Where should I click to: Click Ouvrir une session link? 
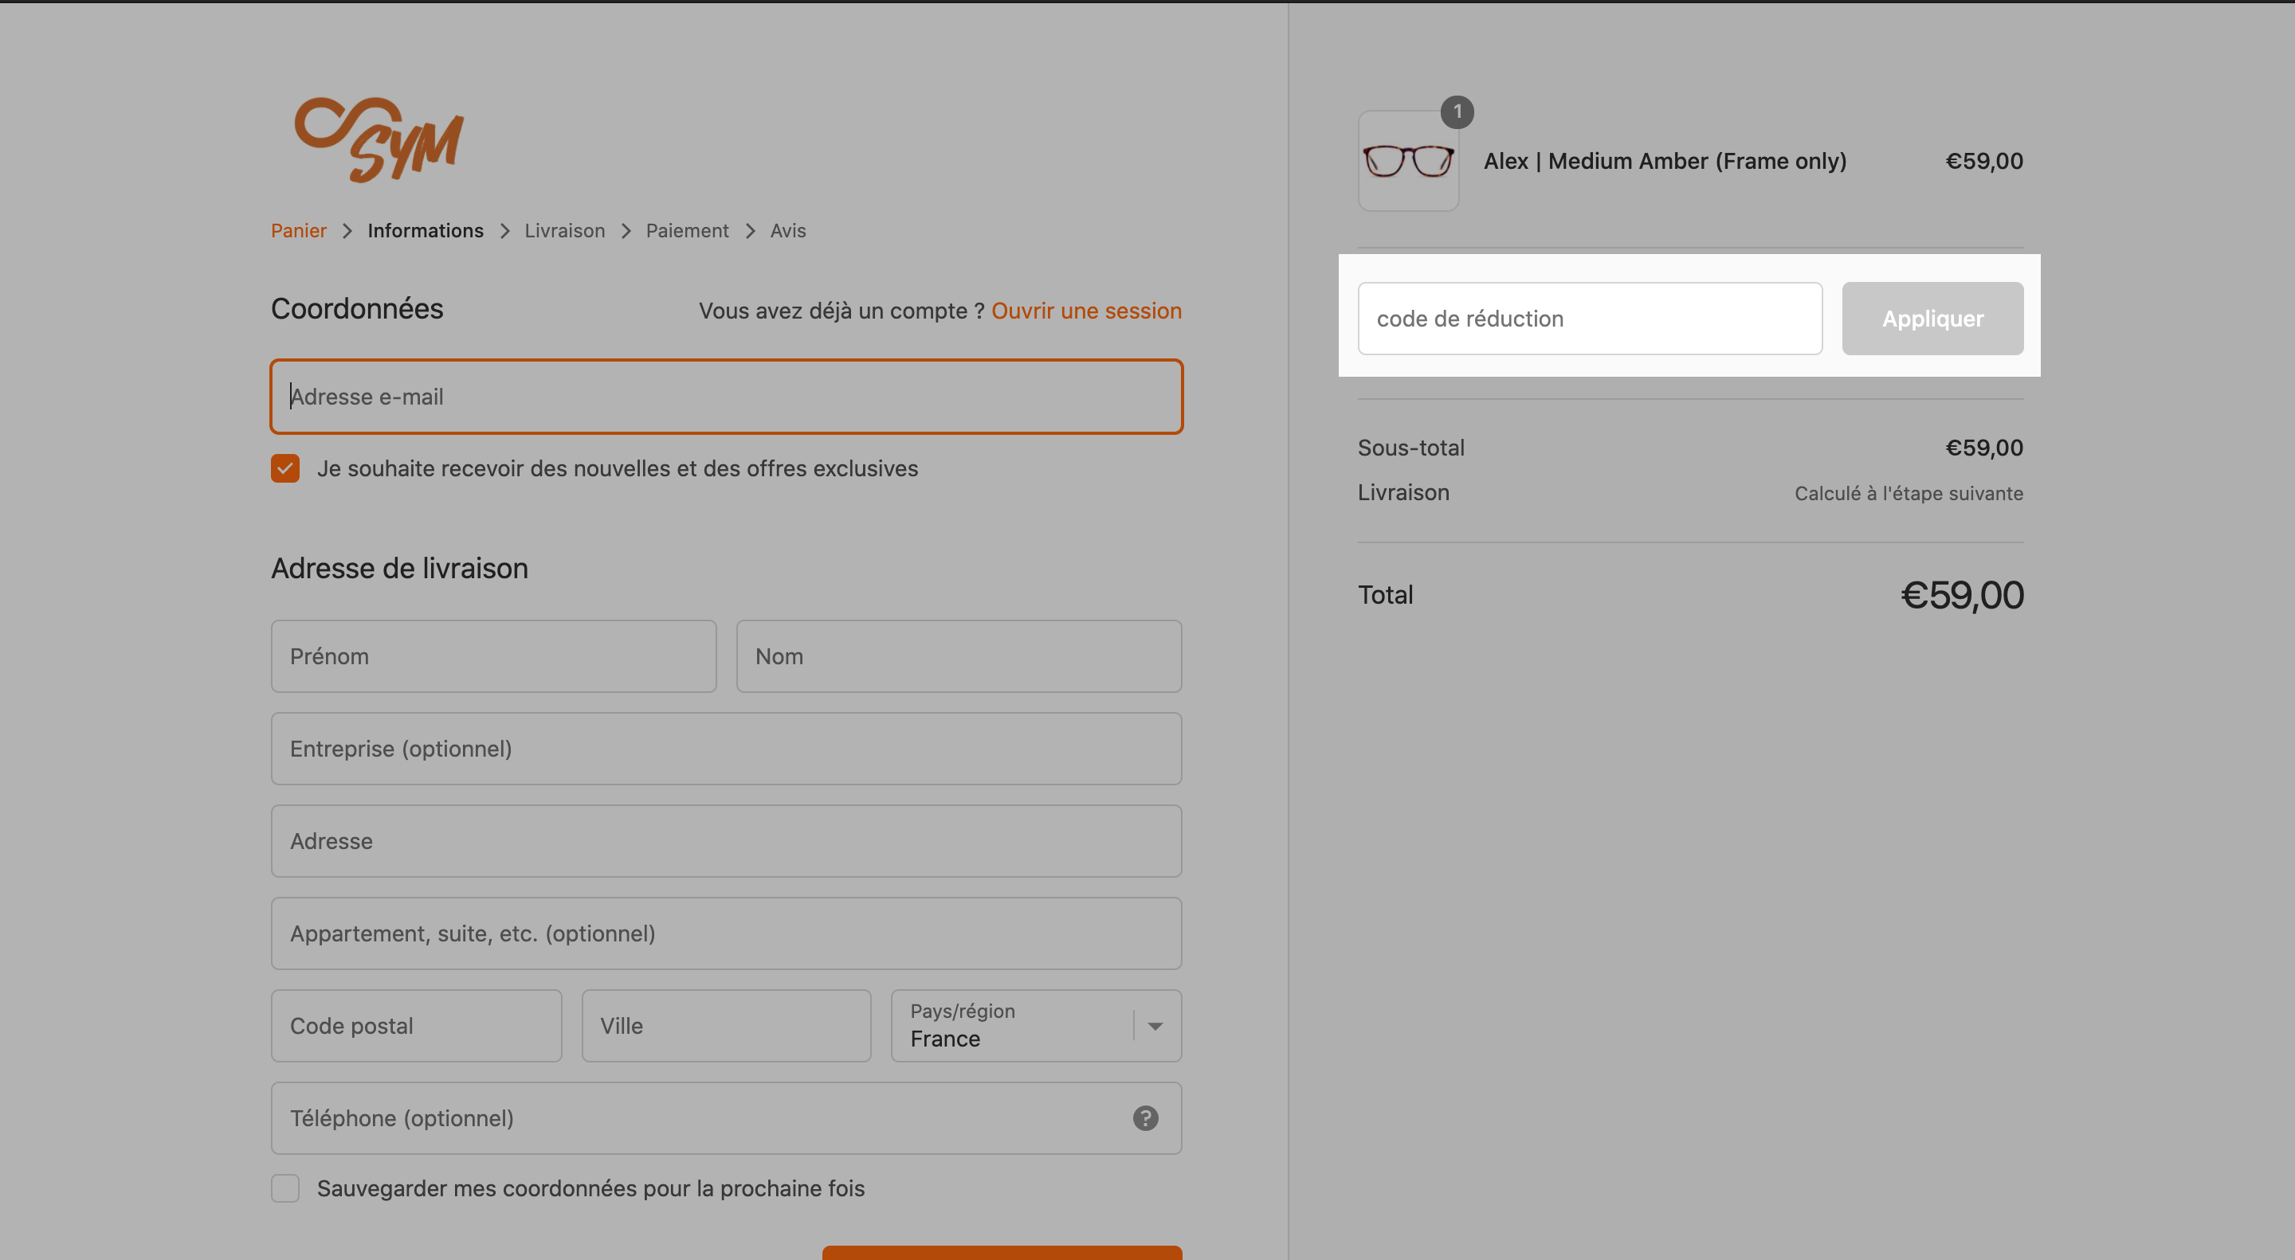[1086, 311]
